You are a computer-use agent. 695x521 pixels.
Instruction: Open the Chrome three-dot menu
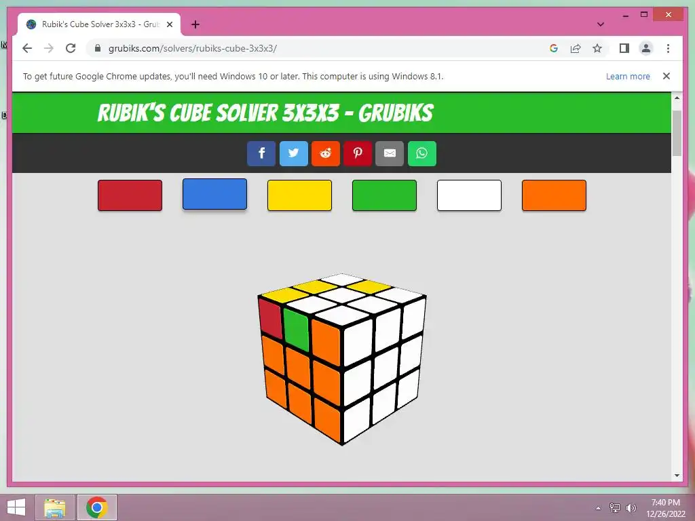668,48
